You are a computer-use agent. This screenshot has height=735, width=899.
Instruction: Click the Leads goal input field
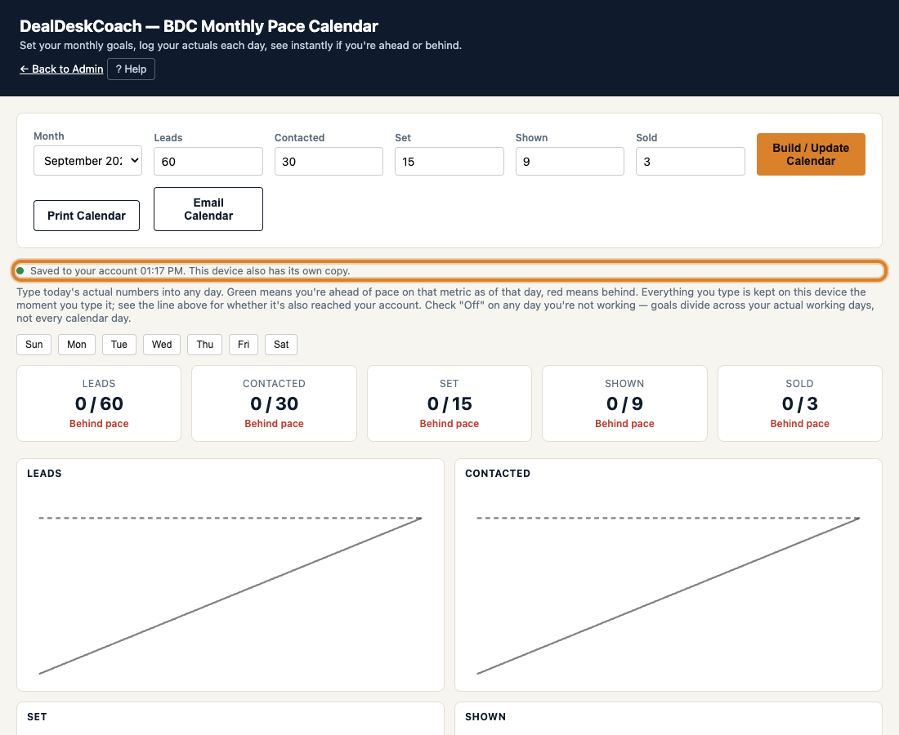pyautogui.click(x=208, y=162)
